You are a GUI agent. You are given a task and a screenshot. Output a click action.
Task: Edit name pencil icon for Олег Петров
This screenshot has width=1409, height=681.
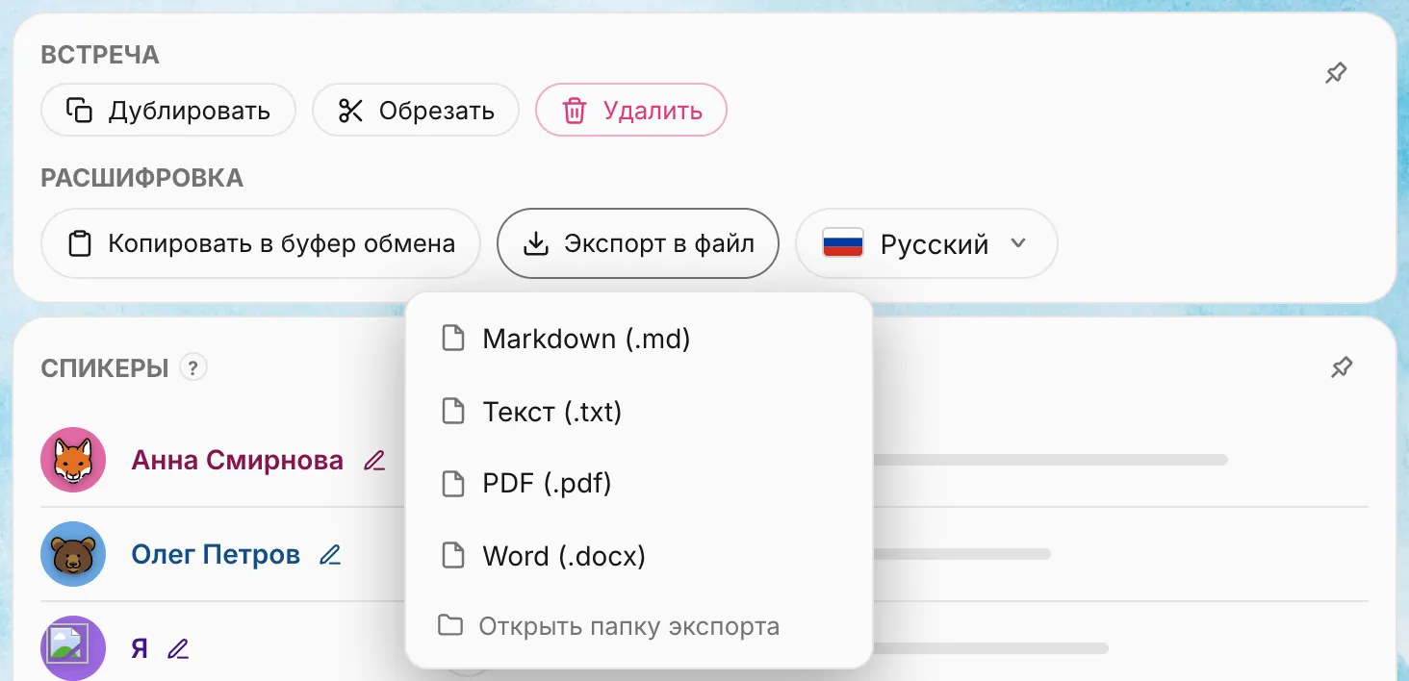[330, 555]
